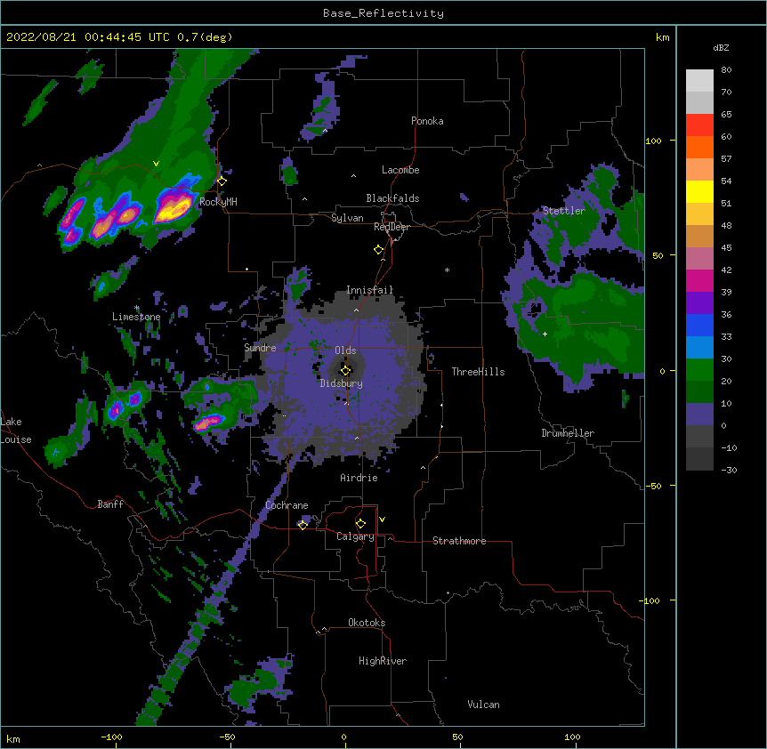Click the Lake Louise label
Viewport: 767px width, 749px height.
16,431
